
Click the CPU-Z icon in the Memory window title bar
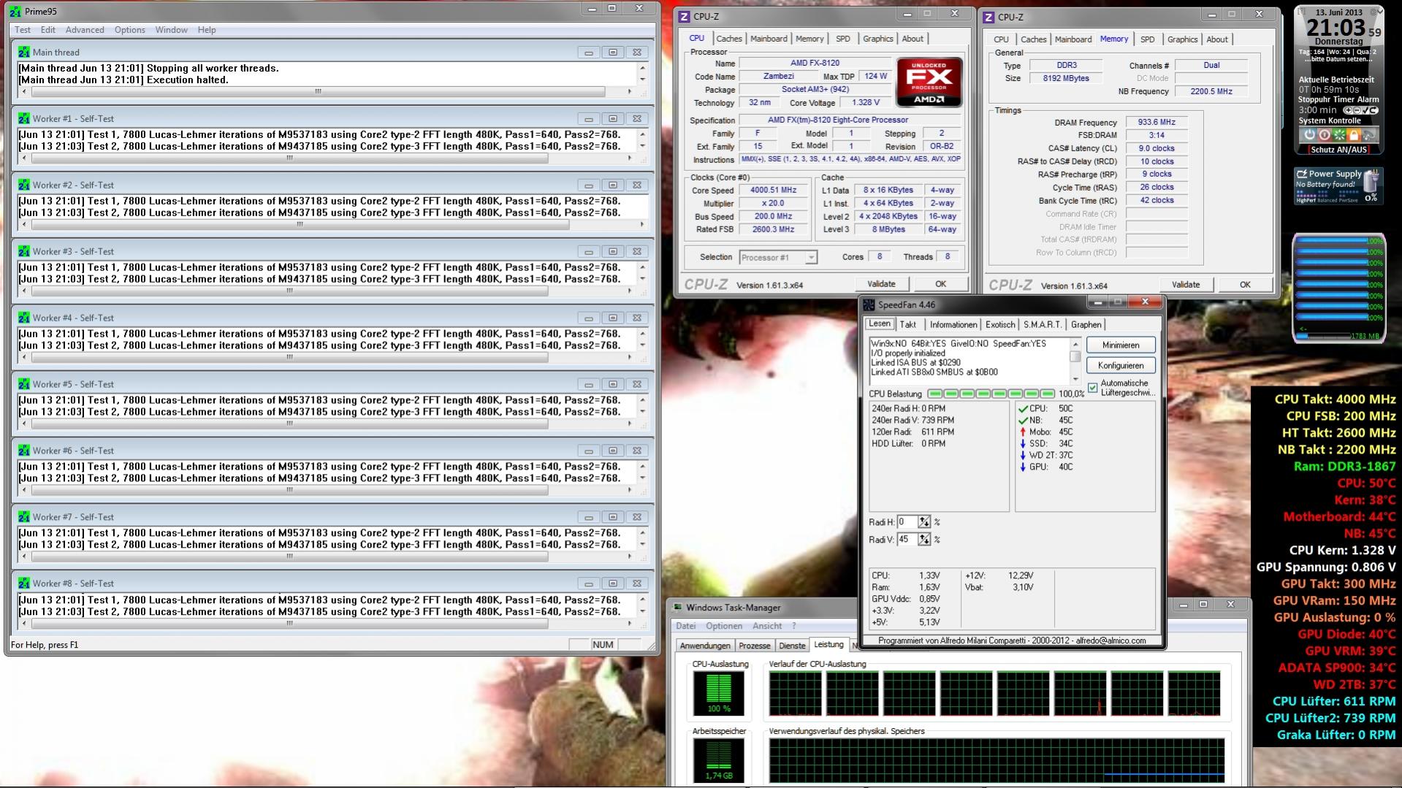point(988,18)
